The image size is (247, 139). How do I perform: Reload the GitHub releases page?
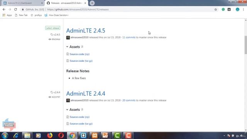[x=15, y=9]
